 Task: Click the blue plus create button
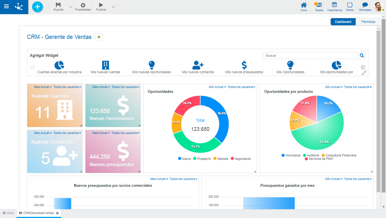pos(37,7)
